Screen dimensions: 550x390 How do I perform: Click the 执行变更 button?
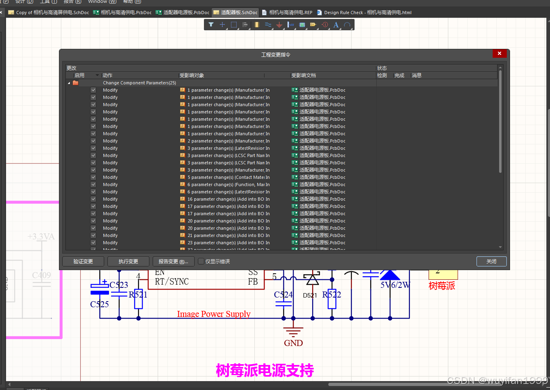pyautogui.click(x=128, y=262)
